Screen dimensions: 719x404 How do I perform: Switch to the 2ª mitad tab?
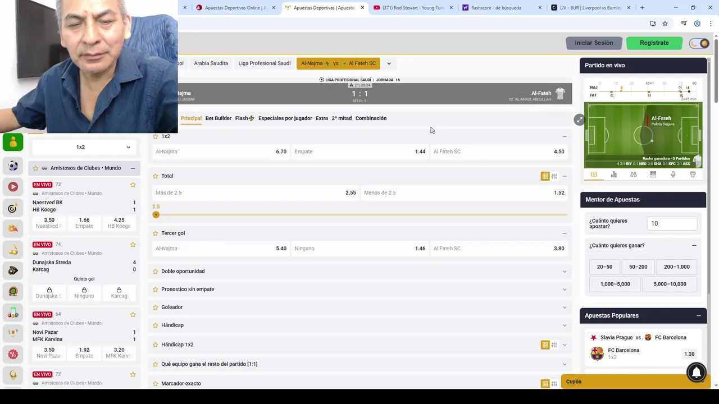coord(342,118)
